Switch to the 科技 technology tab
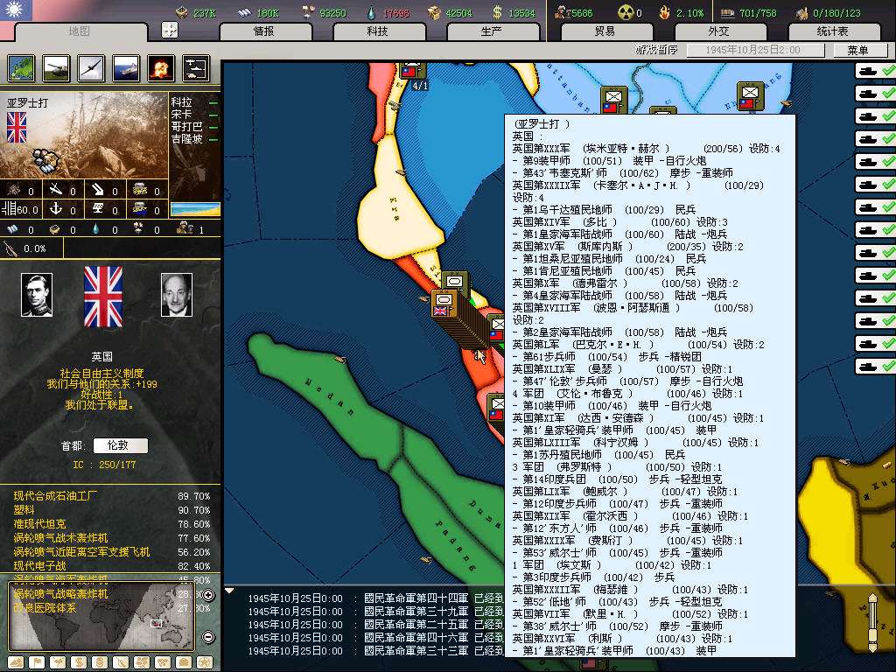The height and width of the screenshot is (672, 896). (378, 31)
